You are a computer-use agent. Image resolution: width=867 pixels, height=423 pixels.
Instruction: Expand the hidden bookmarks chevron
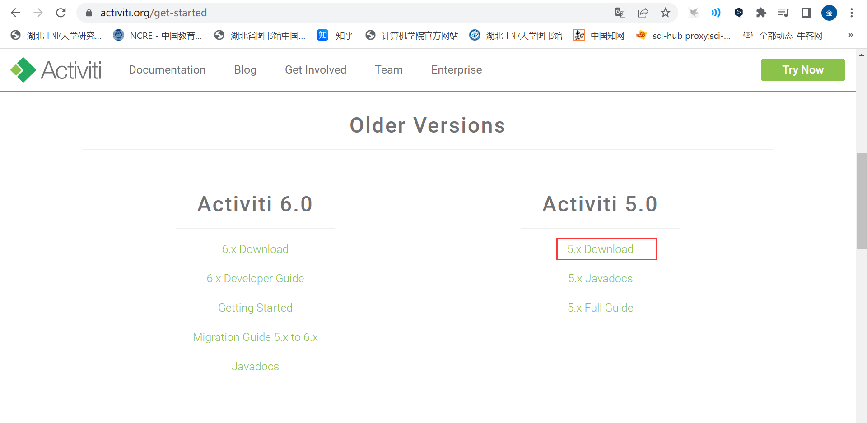click(x=851, y=35)
